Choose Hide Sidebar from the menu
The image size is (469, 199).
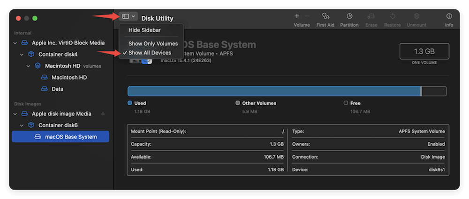(144, 30)
